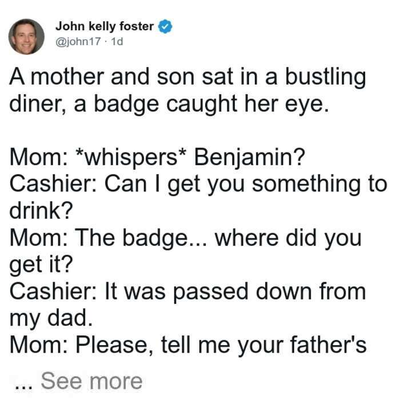Image resolution: width=400 pixels, height=400 pixels.
Task: Expand the post with See more
Action: 91,381
